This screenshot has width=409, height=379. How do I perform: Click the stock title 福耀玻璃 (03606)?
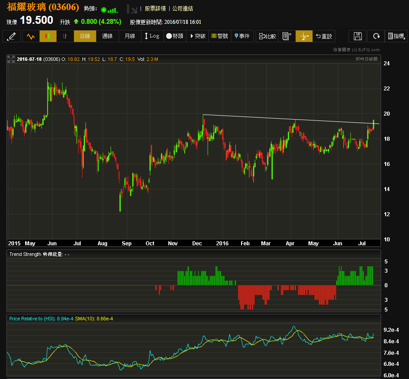(43, 7)
